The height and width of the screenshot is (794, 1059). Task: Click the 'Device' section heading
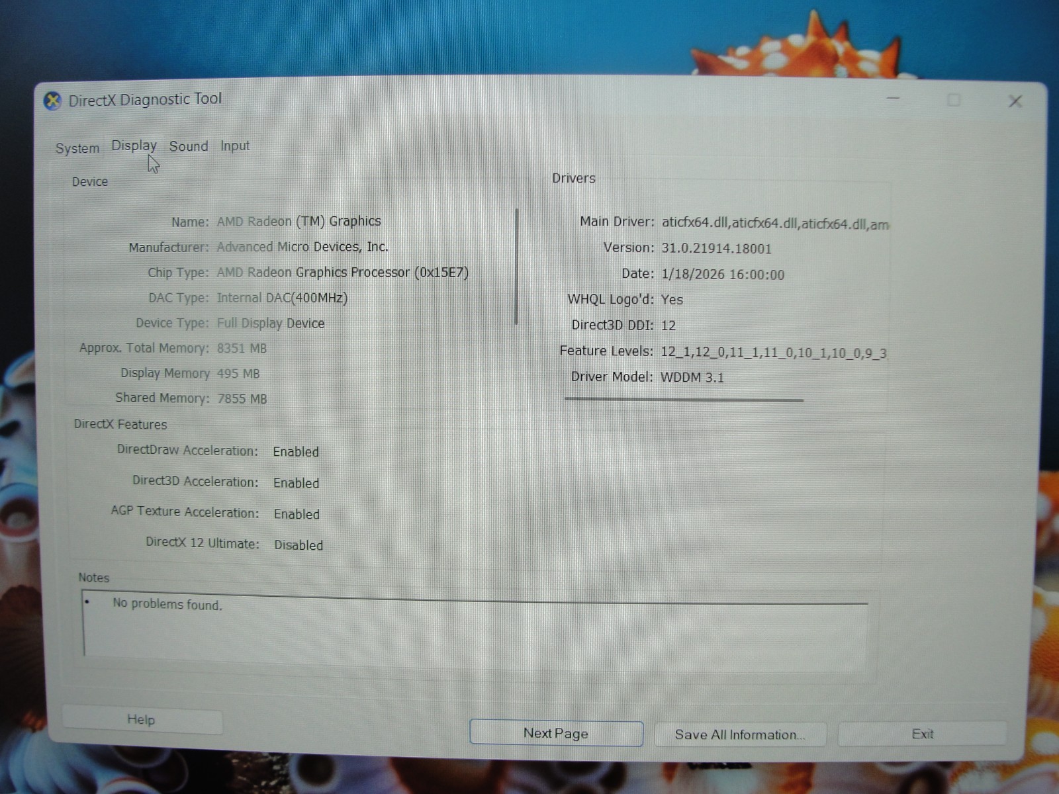(x=90, y=182)
